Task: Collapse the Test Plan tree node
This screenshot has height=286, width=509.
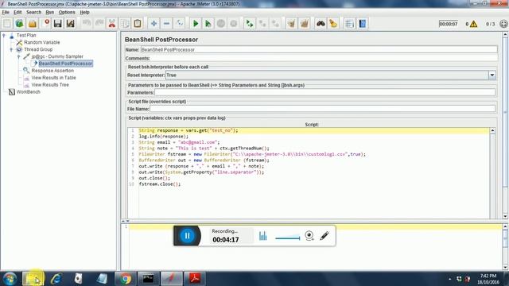Action: coord(4,35)
